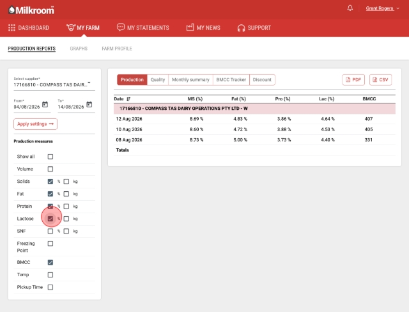The width and height of the screenshot is (409, 312).
Task: Tick the Show all checkbox
Action: (50, 157)
